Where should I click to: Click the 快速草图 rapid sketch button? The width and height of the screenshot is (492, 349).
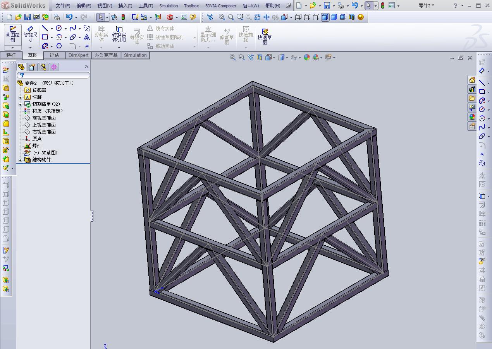[265, 36]
